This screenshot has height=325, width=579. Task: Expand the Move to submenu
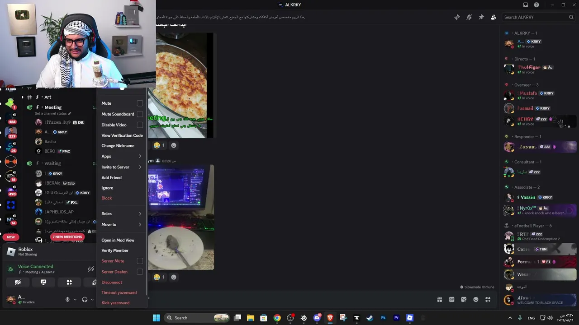pyautogui.click(x=122, y=224)
